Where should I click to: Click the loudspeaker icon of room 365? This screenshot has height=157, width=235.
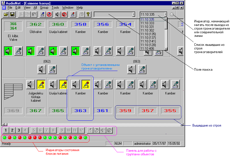click(x=53, y=85)
